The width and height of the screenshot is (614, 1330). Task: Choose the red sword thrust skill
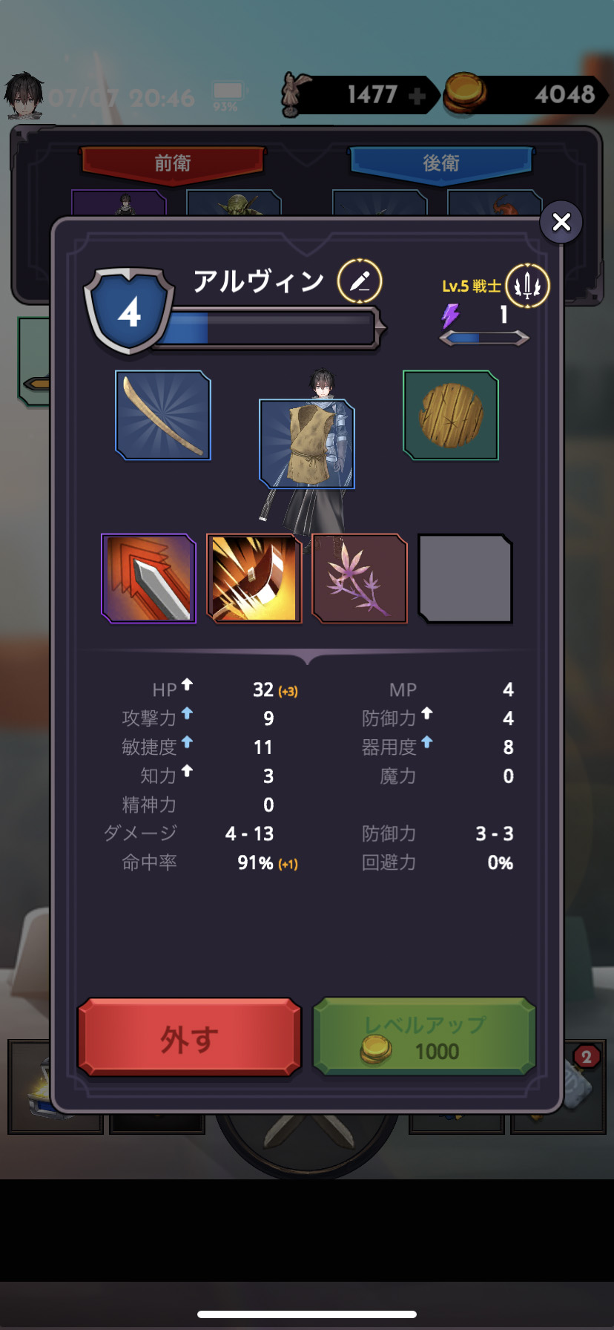pos(149,578)
